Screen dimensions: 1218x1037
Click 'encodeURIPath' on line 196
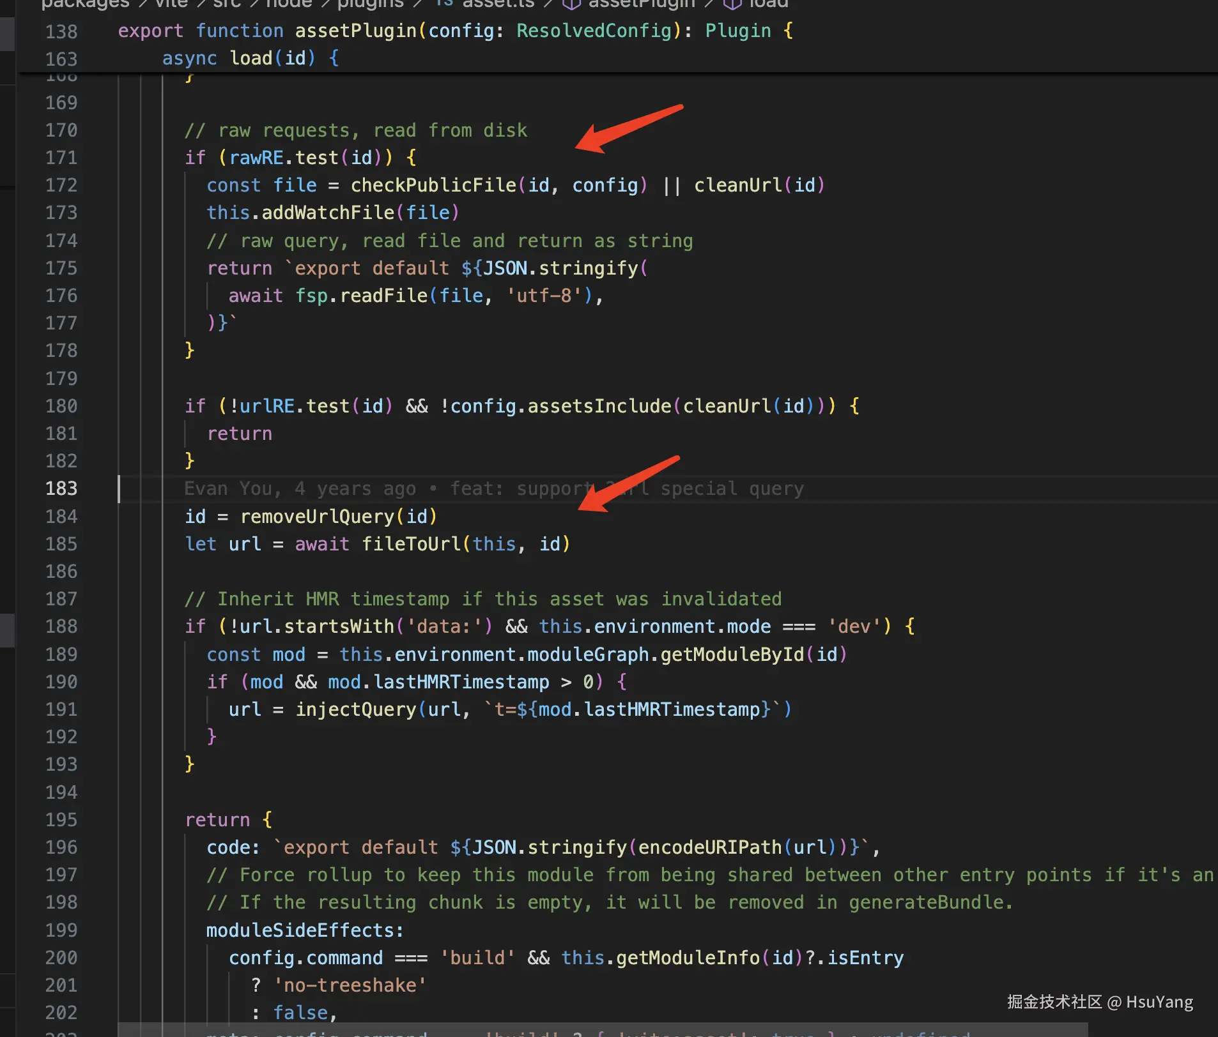tap(710, 847)
